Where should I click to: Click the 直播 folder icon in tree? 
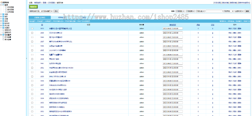(x=4, y=5)
